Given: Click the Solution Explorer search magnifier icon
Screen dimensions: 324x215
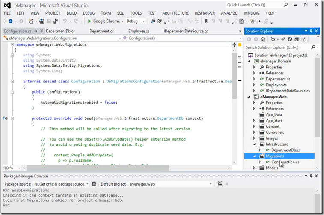Looking at the screenshot, I should [313, 47].
